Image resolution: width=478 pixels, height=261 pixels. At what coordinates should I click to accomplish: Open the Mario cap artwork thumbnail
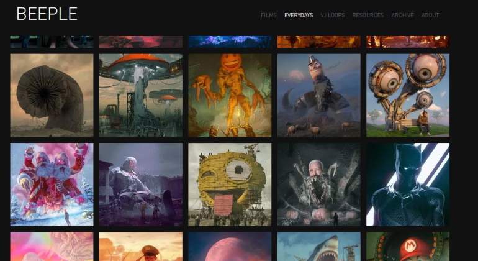pos(408,247)
